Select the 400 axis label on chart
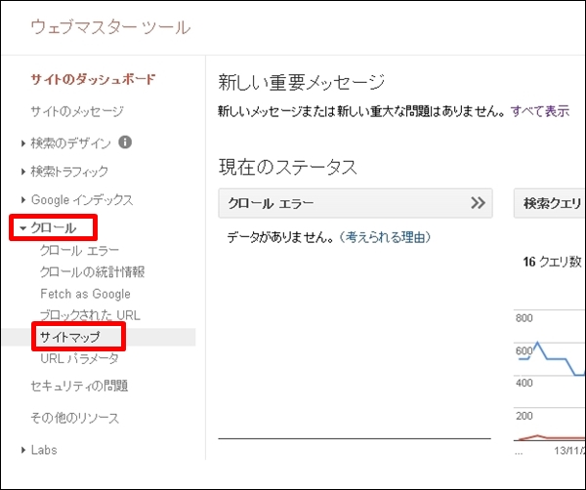 (523, 383)
